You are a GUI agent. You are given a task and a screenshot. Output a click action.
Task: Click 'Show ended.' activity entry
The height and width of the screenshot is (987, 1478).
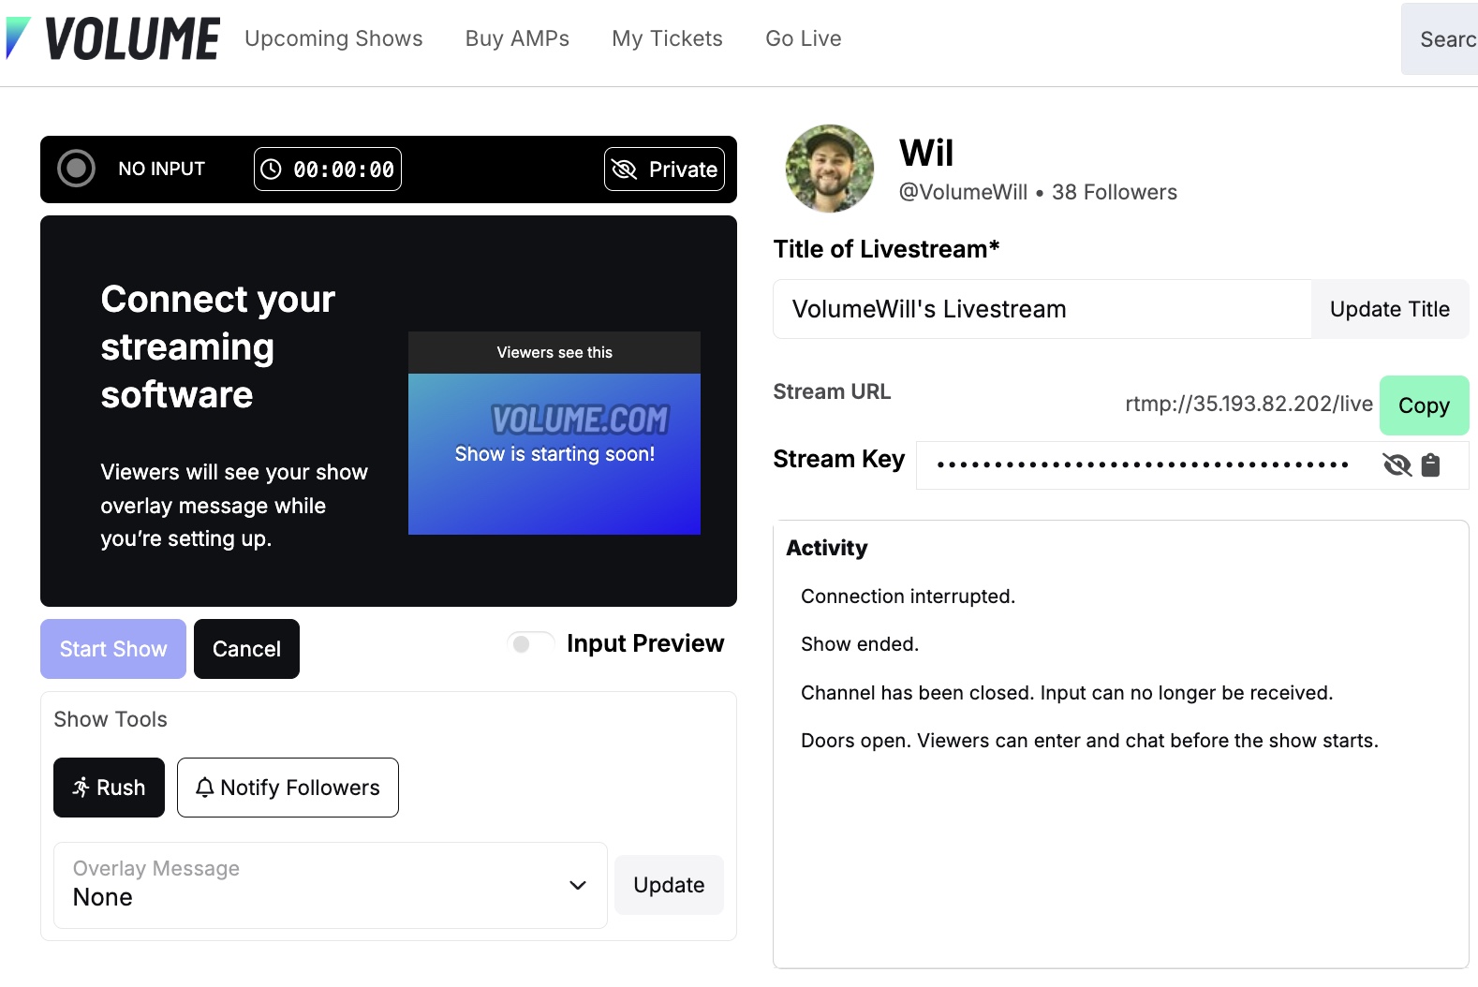click(x=860, y=644)
